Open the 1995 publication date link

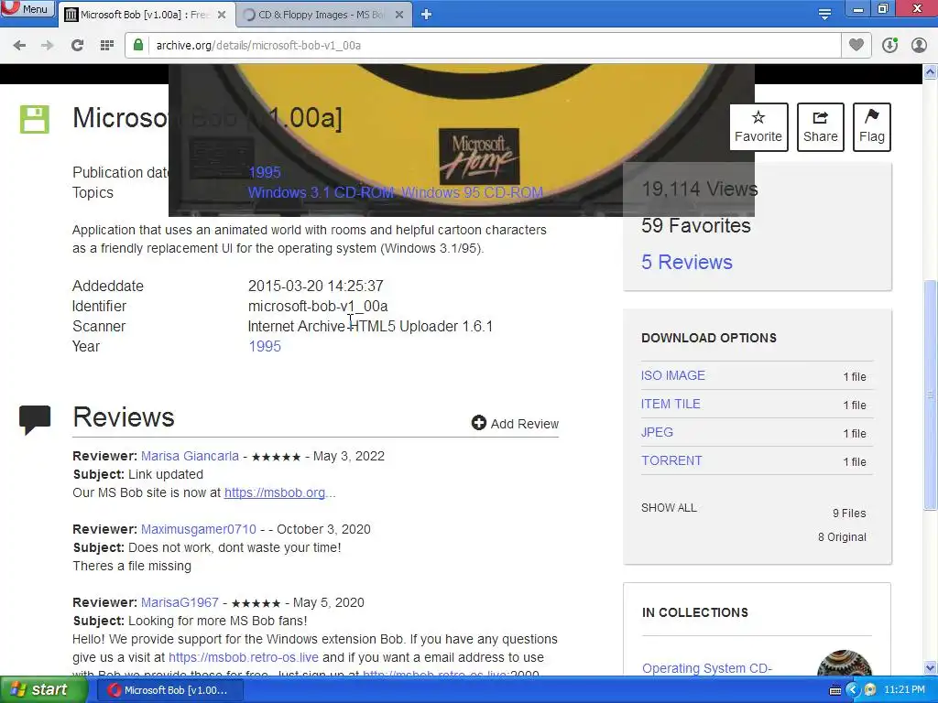coord(265,172)
